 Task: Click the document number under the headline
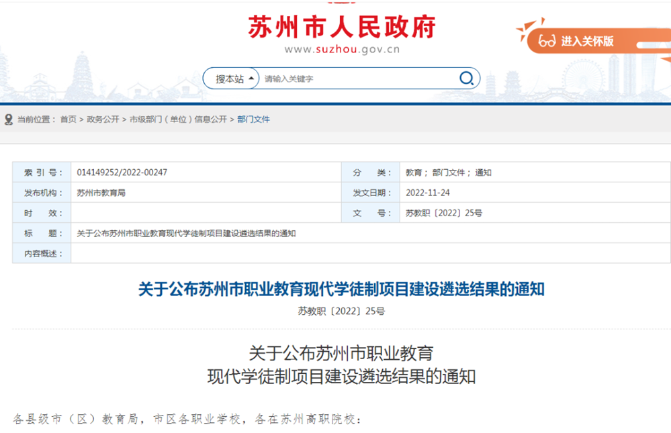pos(341,311)
